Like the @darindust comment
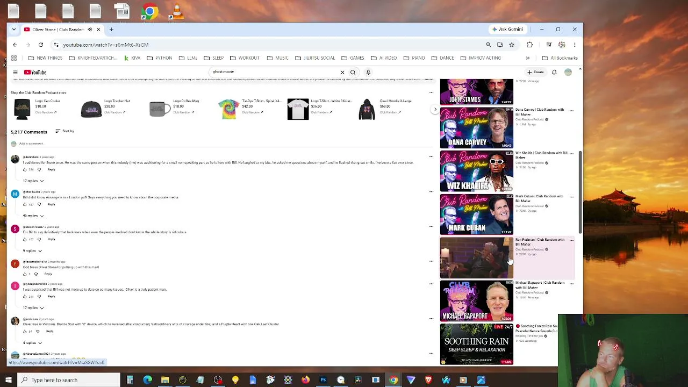 [24, 170]
